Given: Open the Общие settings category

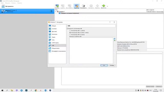Looking at the screenshot, I should pos(57,26).
